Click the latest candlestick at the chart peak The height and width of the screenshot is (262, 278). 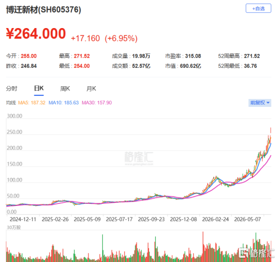click(x=271, y=130)
